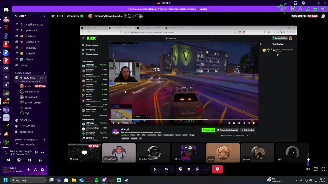Image resolution: width=328 pixels, height=184 pixels.
Task: Toggle headphones deafen in user panel
Action: tap(36, 170)
